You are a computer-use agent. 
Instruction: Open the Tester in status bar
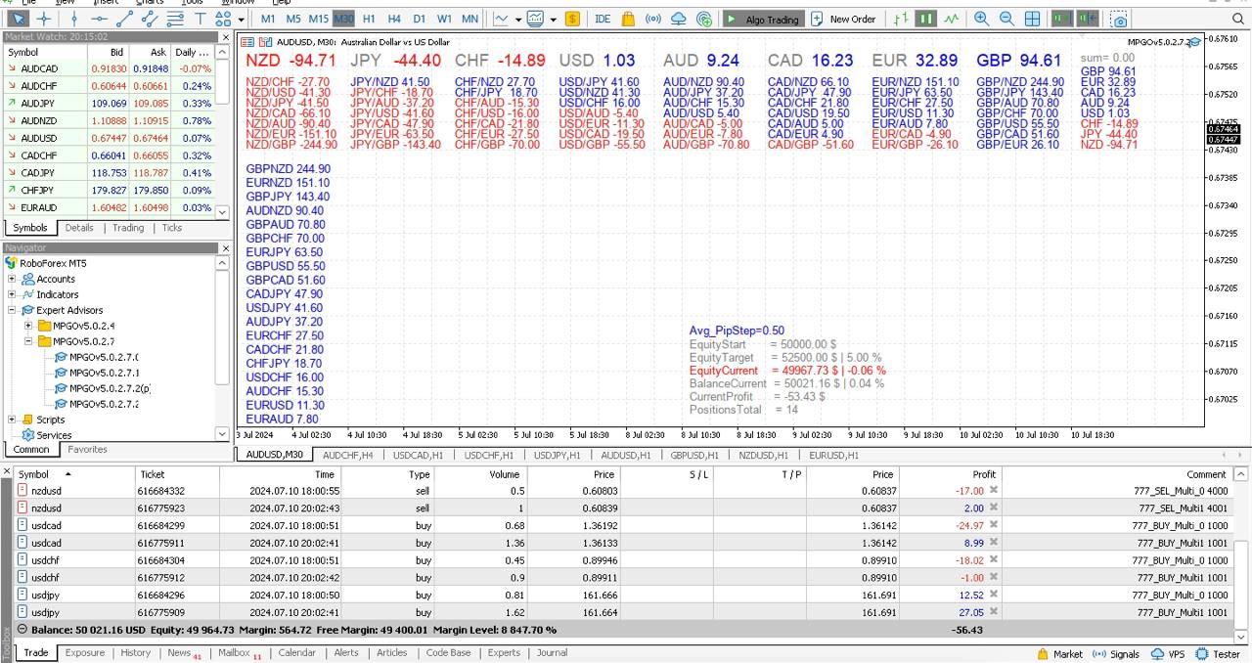point(1218,654)
